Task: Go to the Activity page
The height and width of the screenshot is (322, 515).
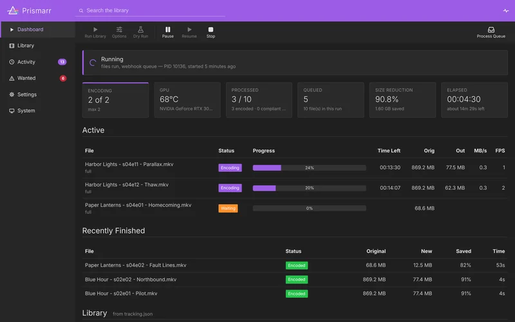Action: tap(38, 62)
